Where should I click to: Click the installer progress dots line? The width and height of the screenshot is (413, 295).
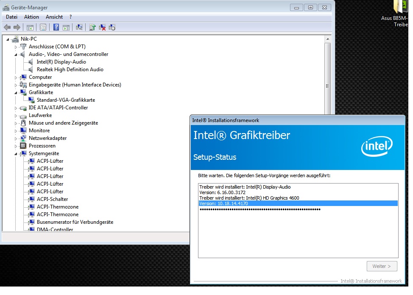click(260, 209)
